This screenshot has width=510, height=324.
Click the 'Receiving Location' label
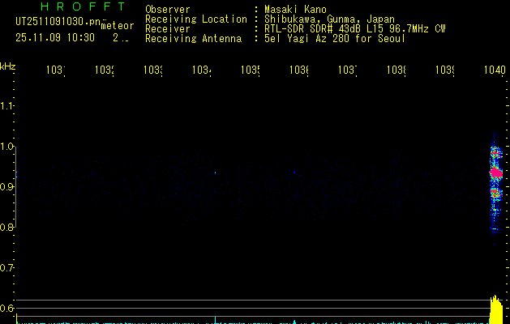click(x=196, y=19)
